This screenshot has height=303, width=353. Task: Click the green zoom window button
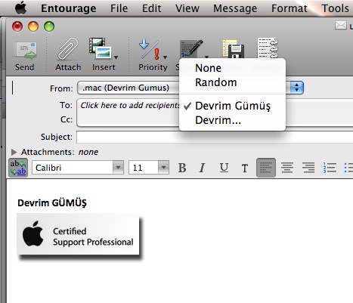point(49,26)
